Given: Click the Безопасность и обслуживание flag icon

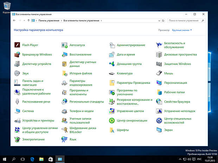Looking at the screenshot, I should click(x=159, y=45).
